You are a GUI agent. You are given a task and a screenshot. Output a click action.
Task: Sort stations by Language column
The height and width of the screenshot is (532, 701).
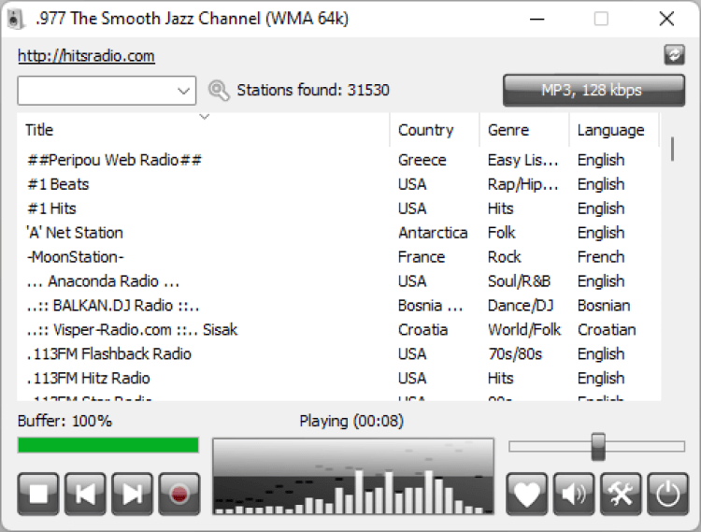614,130
